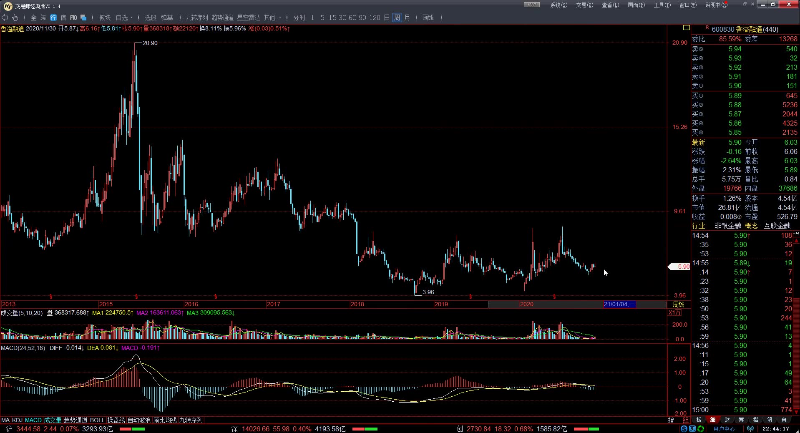Screen dimensions: 800x433
Task: Select 60-minute period
Action: [352, 18]
